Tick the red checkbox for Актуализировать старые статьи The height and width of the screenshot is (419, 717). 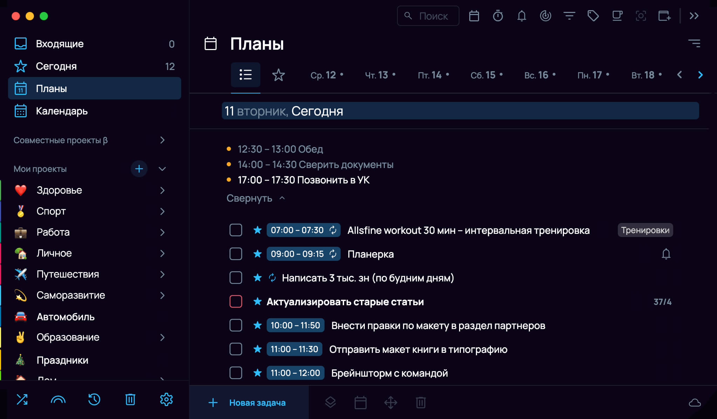coord(235,301)
